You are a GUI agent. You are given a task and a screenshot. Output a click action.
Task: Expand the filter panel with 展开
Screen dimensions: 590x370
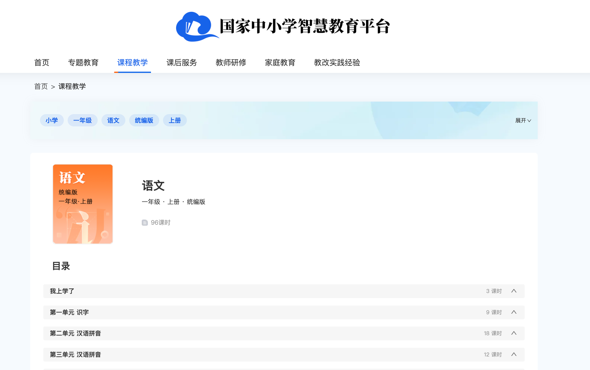(x=523, y=121)
